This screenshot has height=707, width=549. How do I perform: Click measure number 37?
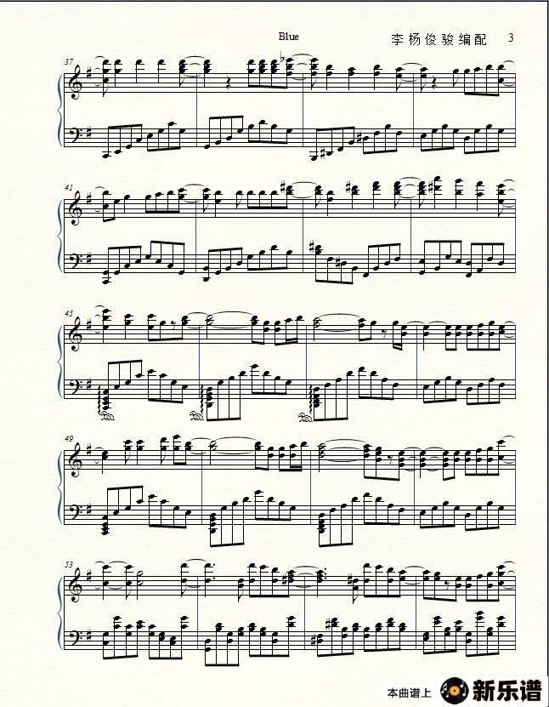pos(69,62)
